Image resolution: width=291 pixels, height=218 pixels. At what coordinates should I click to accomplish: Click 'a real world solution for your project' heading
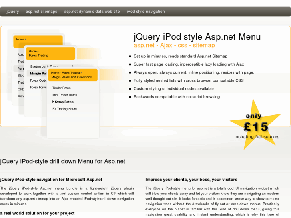point(37,213)
